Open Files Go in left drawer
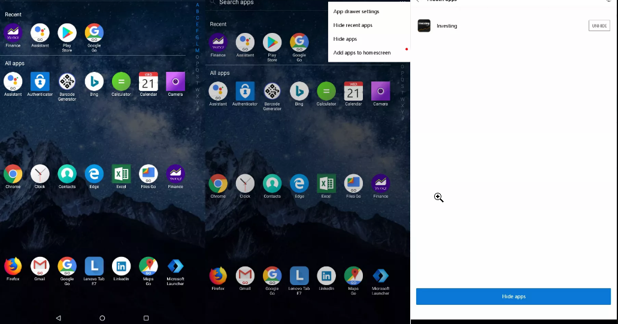The width and height of the screenshot is (618, 324). pyautogui.click(x=148, y=174)
